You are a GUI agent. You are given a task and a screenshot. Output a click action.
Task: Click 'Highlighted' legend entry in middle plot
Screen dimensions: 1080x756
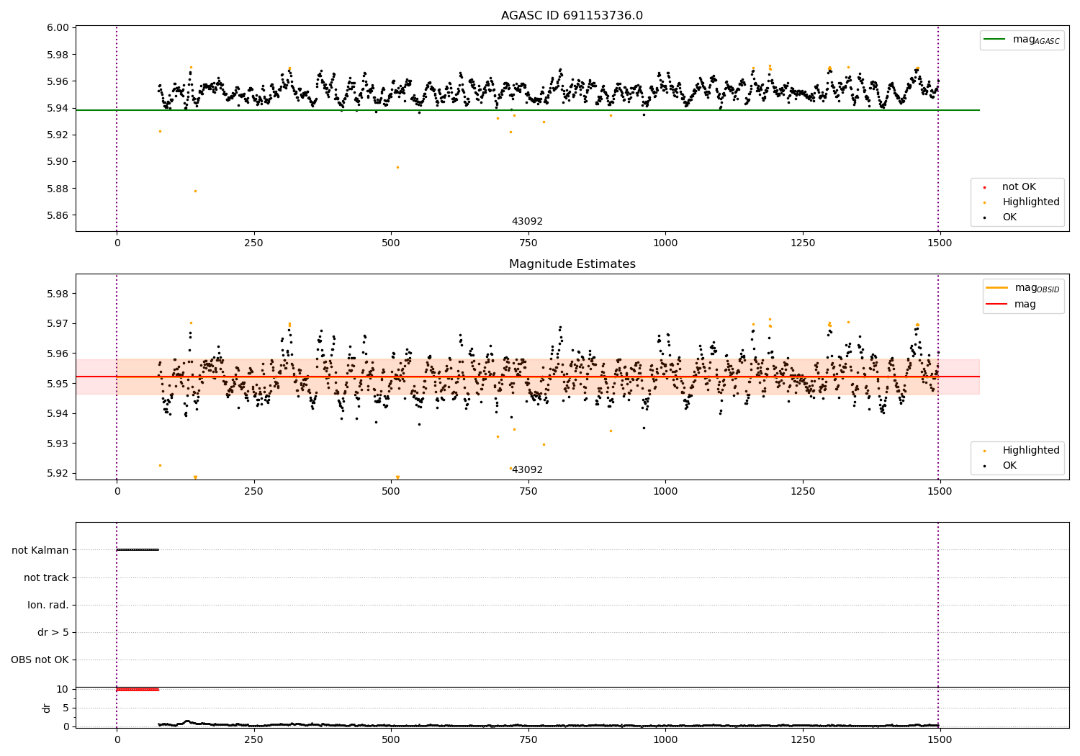1030,451
